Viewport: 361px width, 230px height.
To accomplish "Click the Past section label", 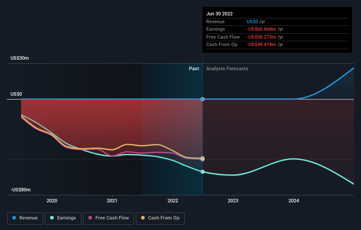I will point(194,68).
